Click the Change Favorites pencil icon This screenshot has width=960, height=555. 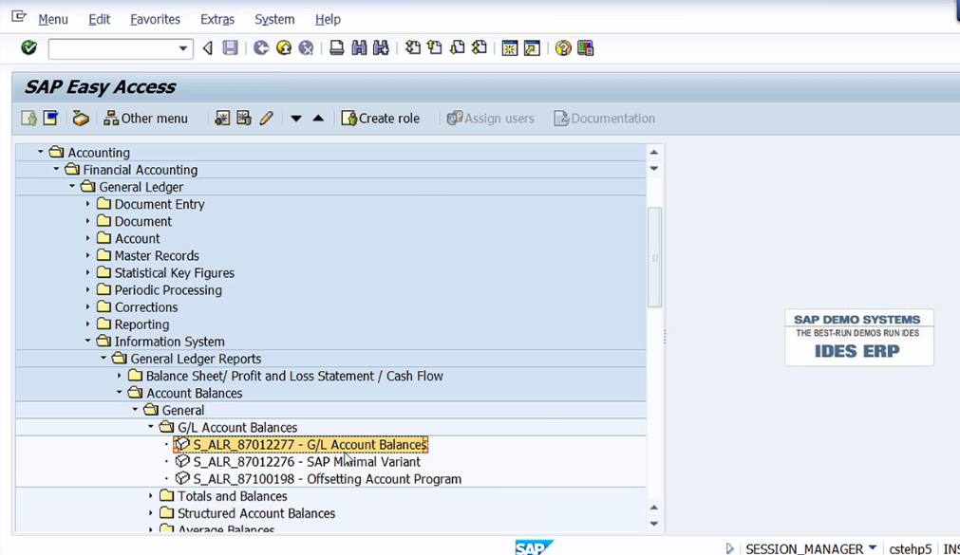point(266,118)
